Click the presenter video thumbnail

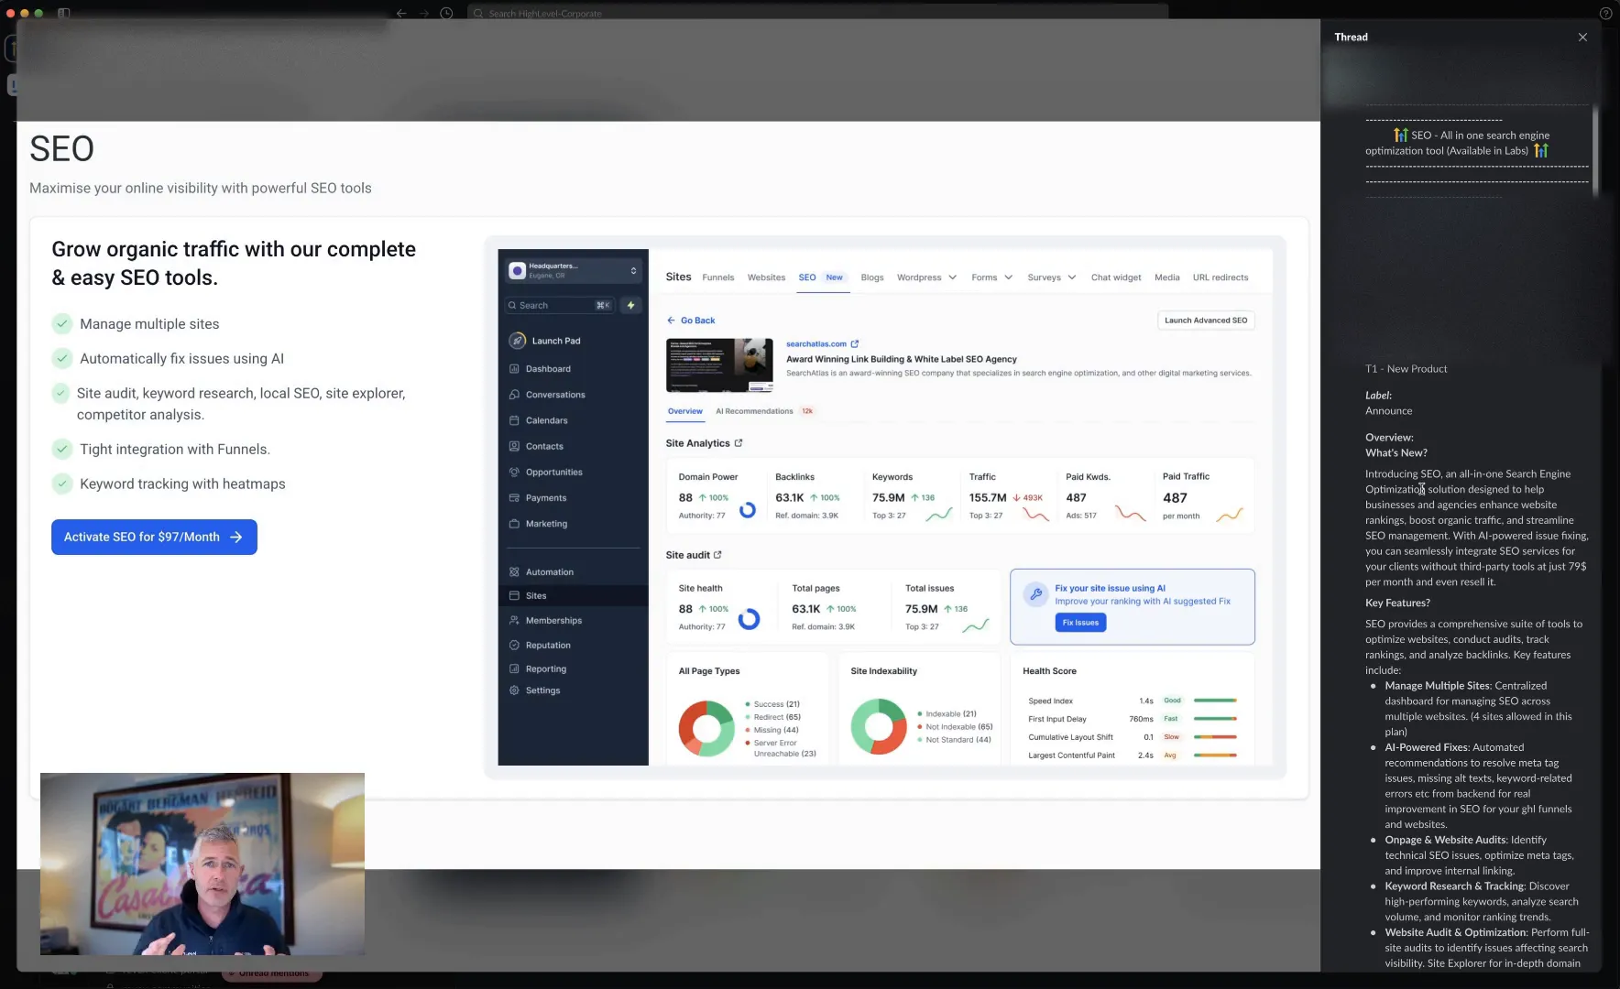point(202,864)
